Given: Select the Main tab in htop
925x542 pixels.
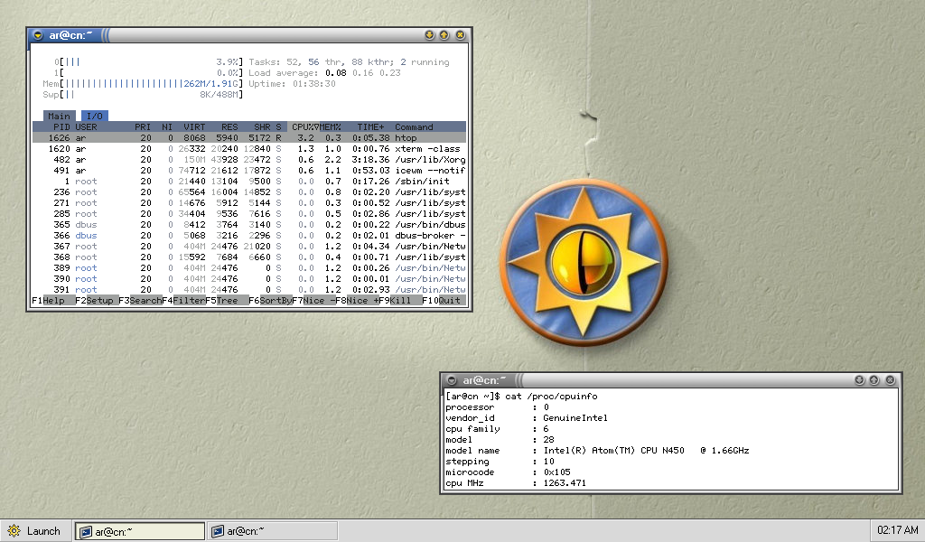Looking at the screenshot, I should [59, 117].
